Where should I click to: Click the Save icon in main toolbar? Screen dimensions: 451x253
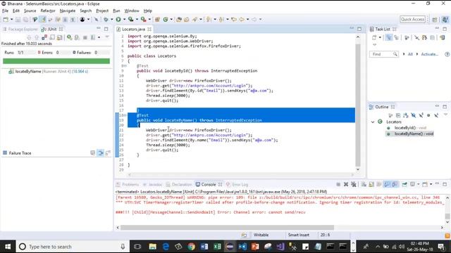18,19
